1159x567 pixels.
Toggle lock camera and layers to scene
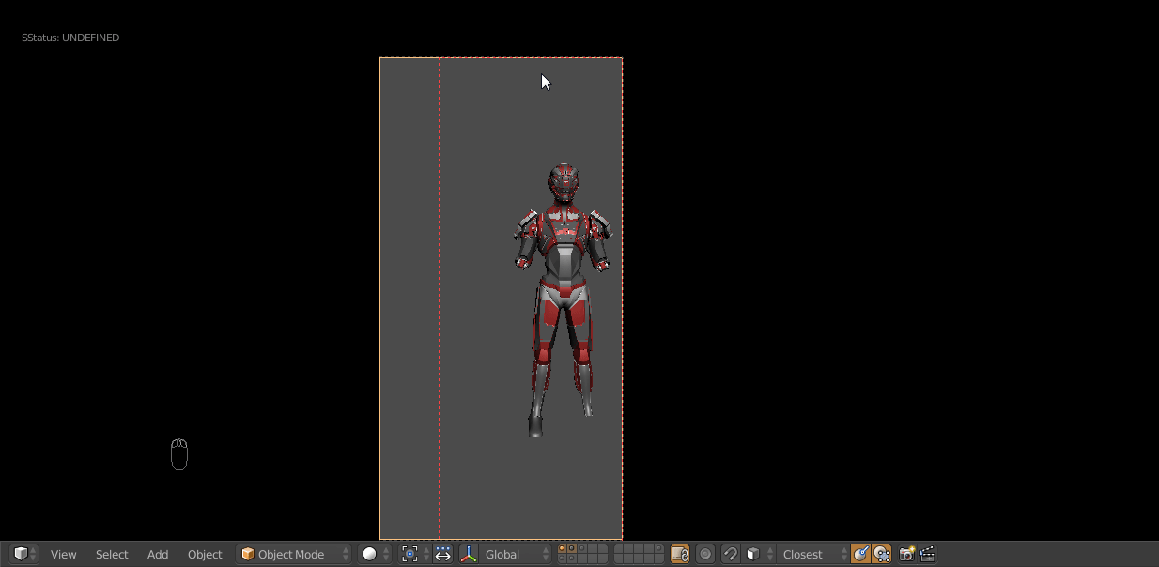680,554
